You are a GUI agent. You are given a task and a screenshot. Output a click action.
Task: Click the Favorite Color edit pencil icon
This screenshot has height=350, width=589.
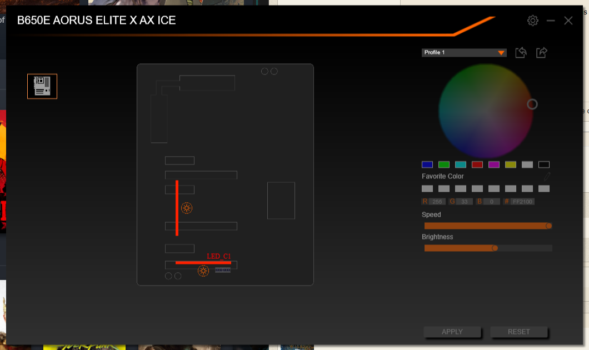[x=547, y=176]
